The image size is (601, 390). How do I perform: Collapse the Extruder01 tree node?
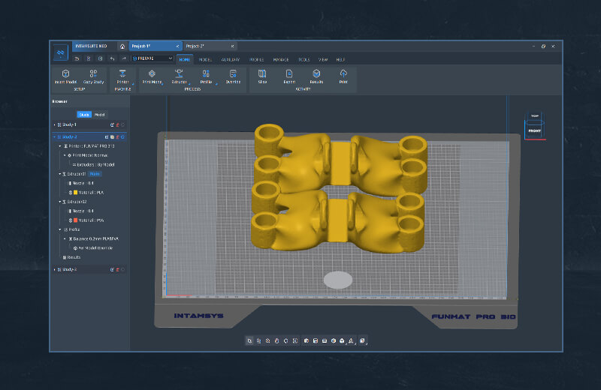tap(60, 174)
